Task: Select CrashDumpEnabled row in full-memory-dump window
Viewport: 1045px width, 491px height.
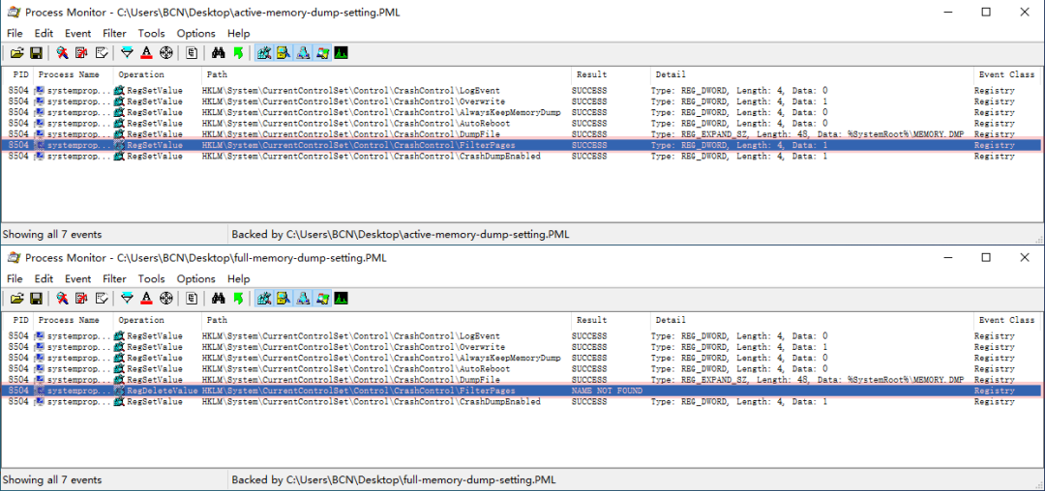Action: click(x=522, y=402)
